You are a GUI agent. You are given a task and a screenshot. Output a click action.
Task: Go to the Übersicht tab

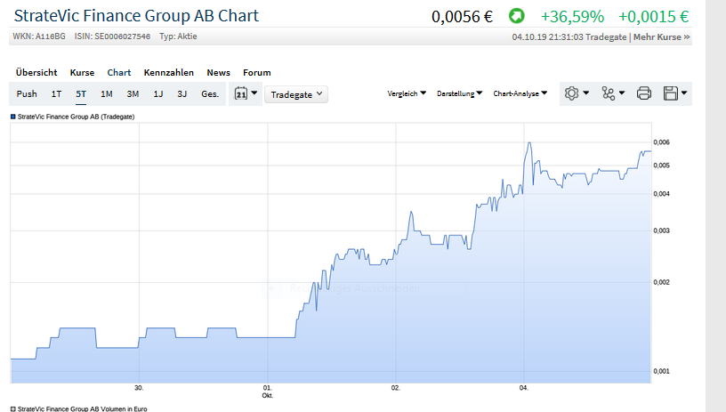click(36, 73)
